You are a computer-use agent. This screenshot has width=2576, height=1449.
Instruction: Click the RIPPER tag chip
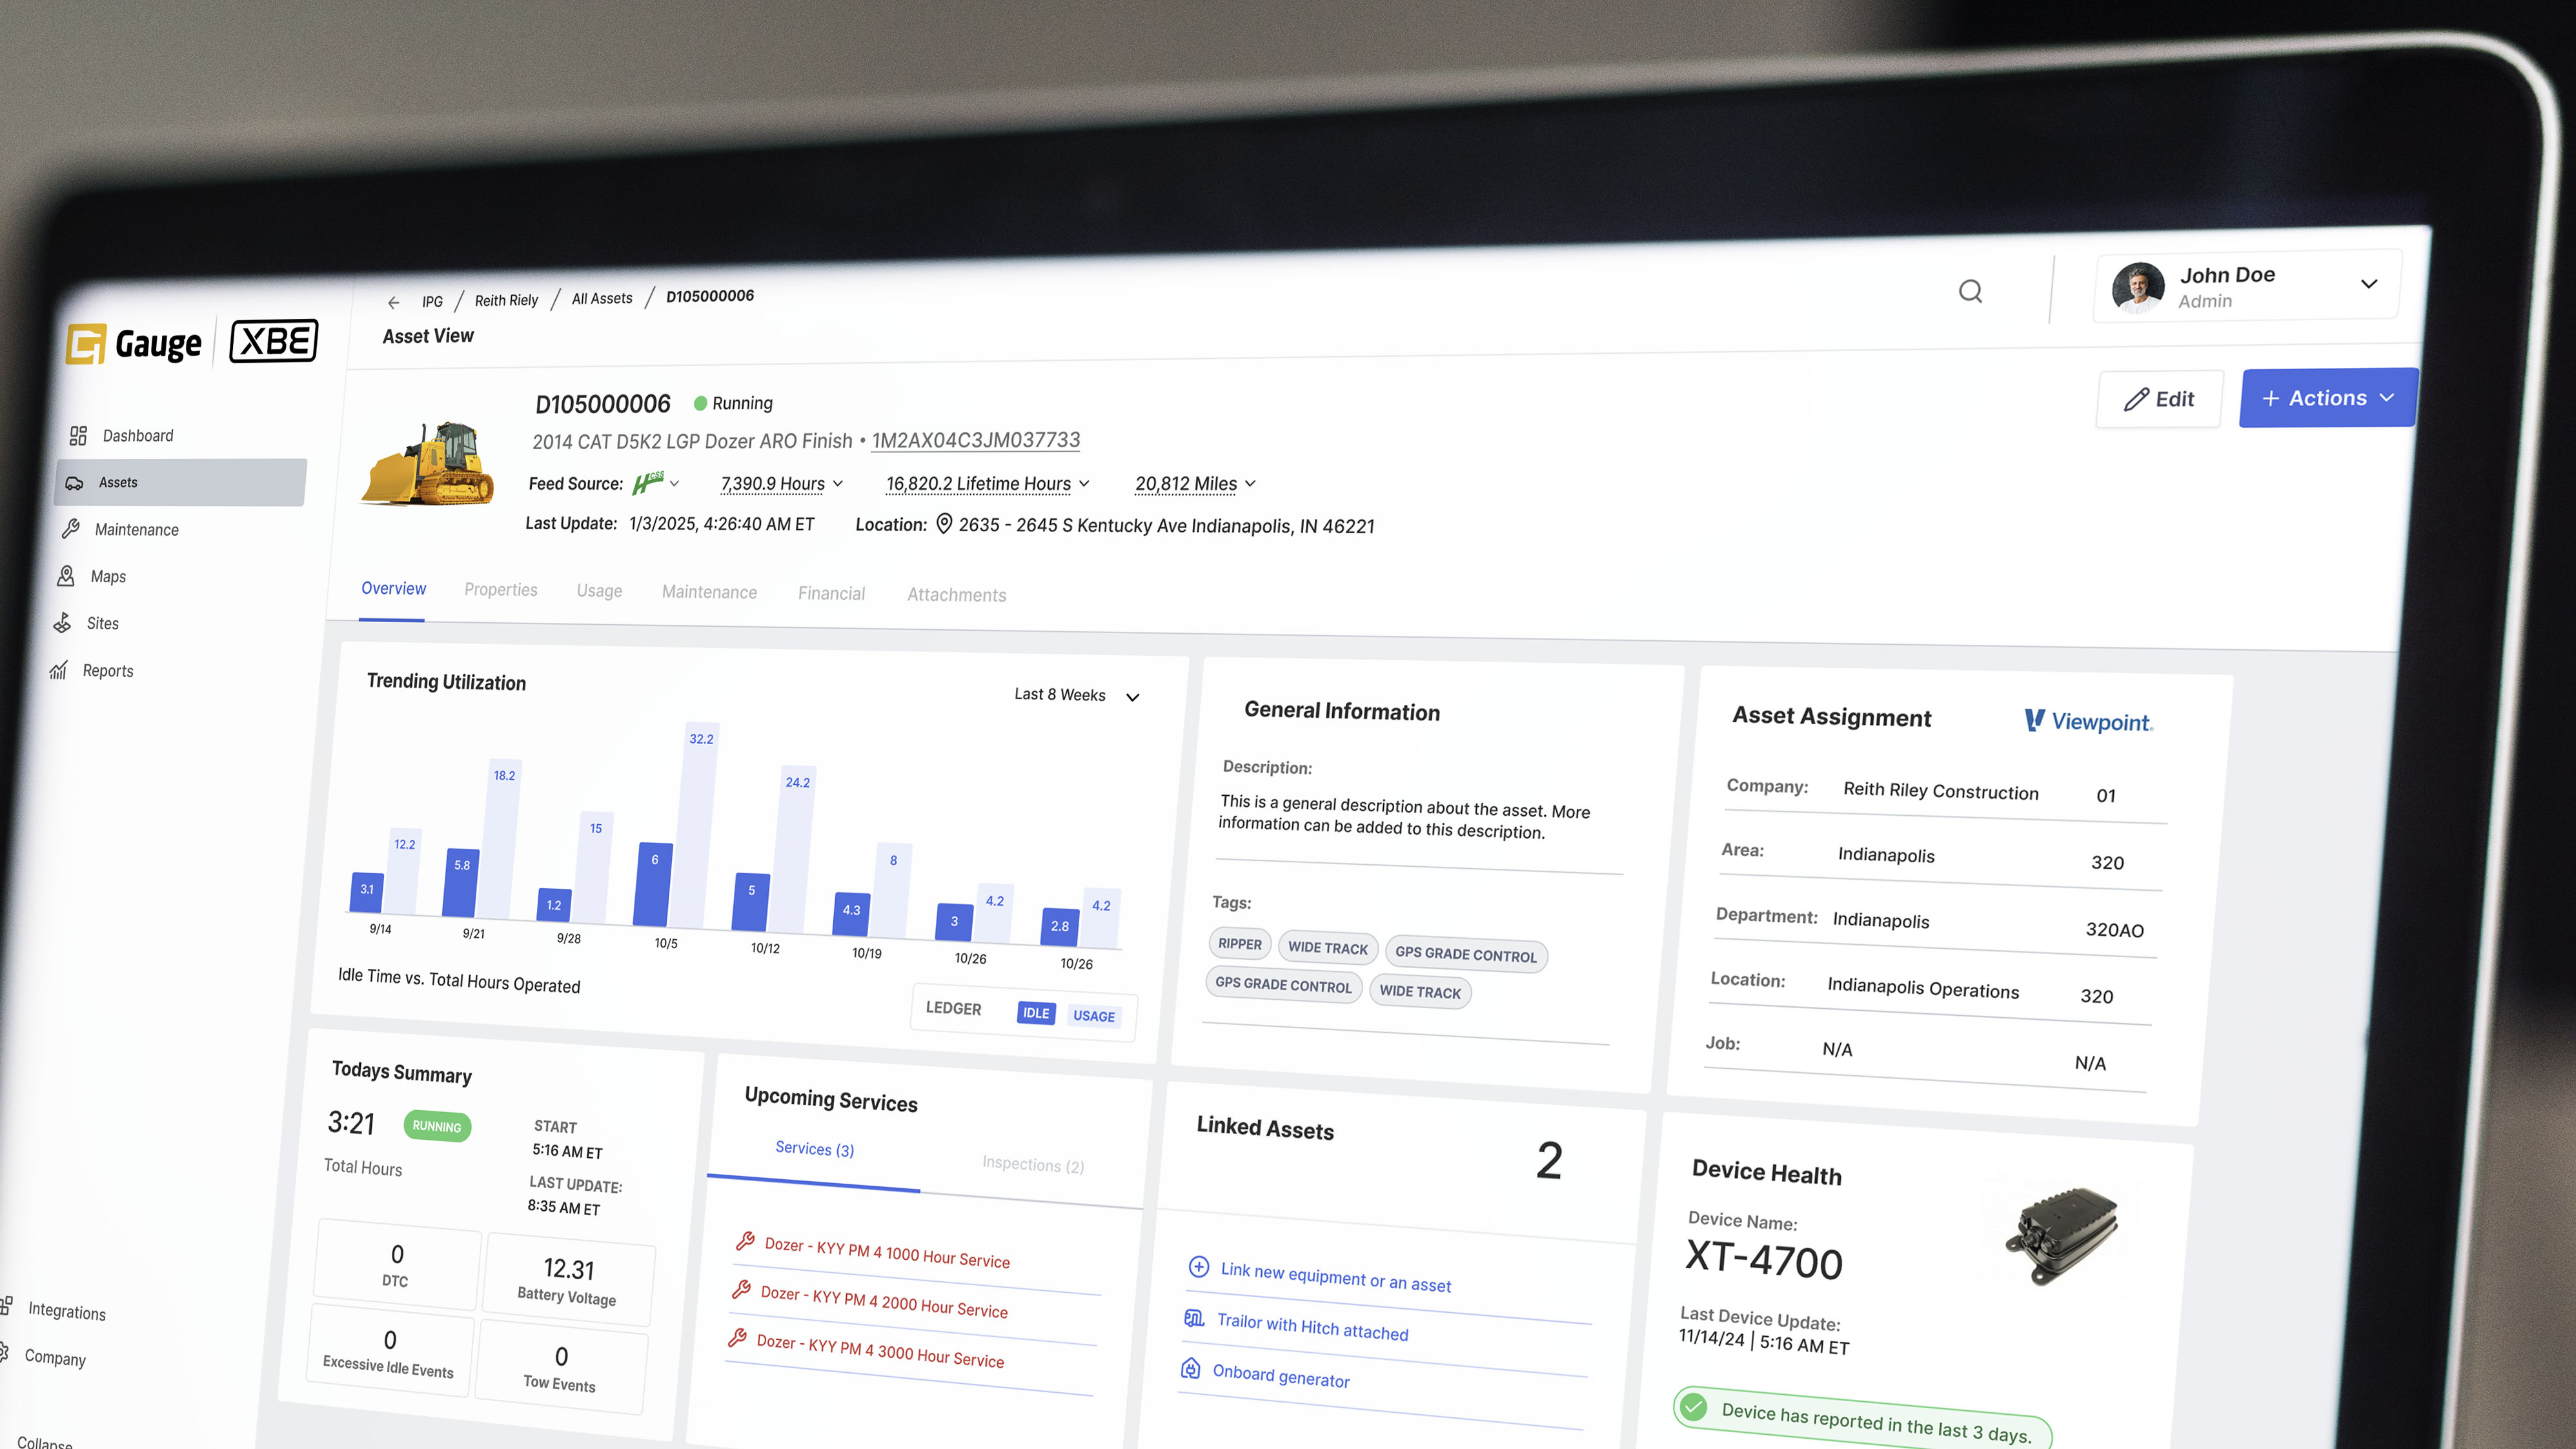1240,944
